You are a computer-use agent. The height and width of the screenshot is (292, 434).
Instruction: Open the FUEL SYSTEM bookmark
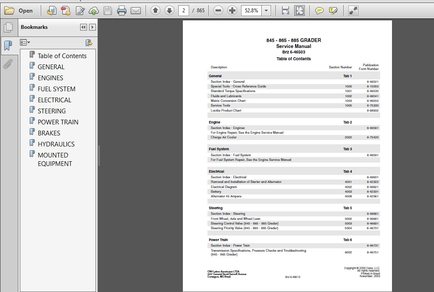pyautogui.click(x=56, y=89)
